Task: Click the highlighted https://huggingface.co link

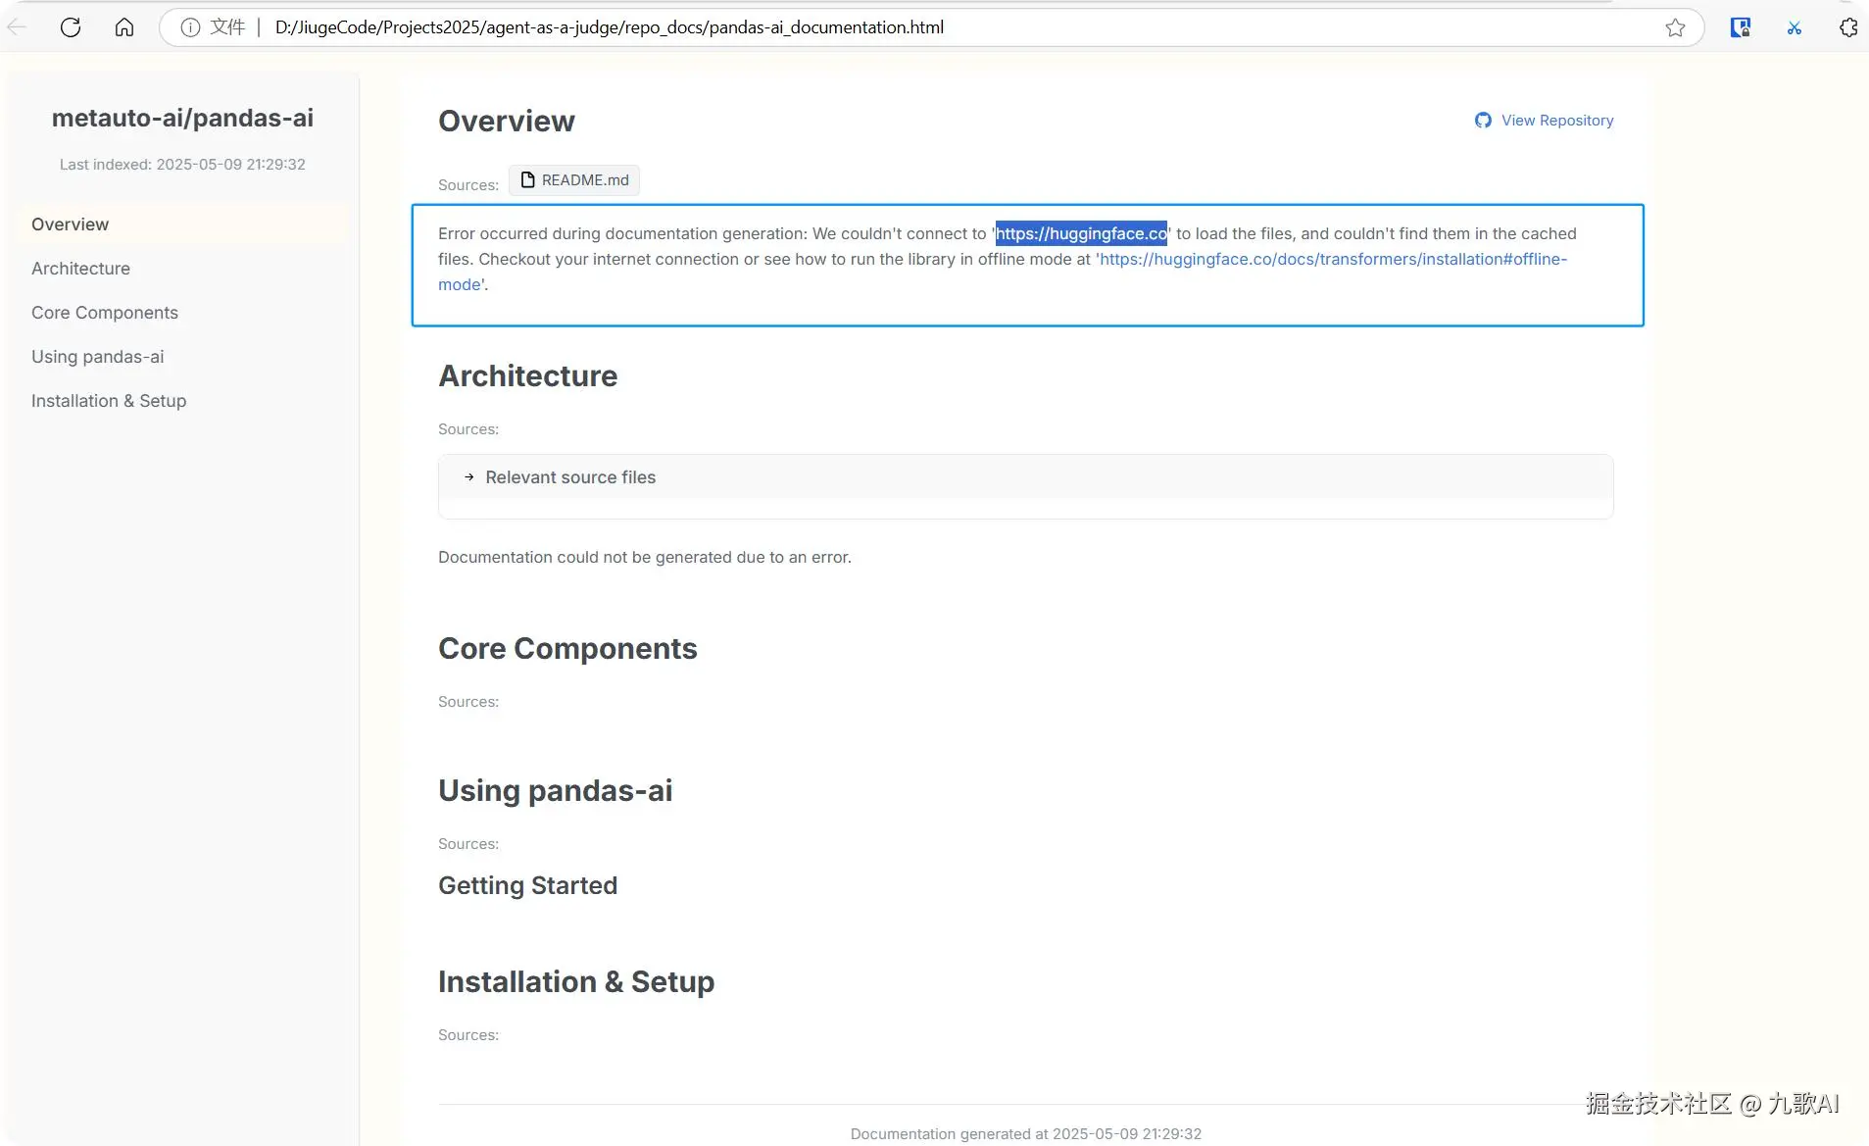Action: coord(1081,233)
